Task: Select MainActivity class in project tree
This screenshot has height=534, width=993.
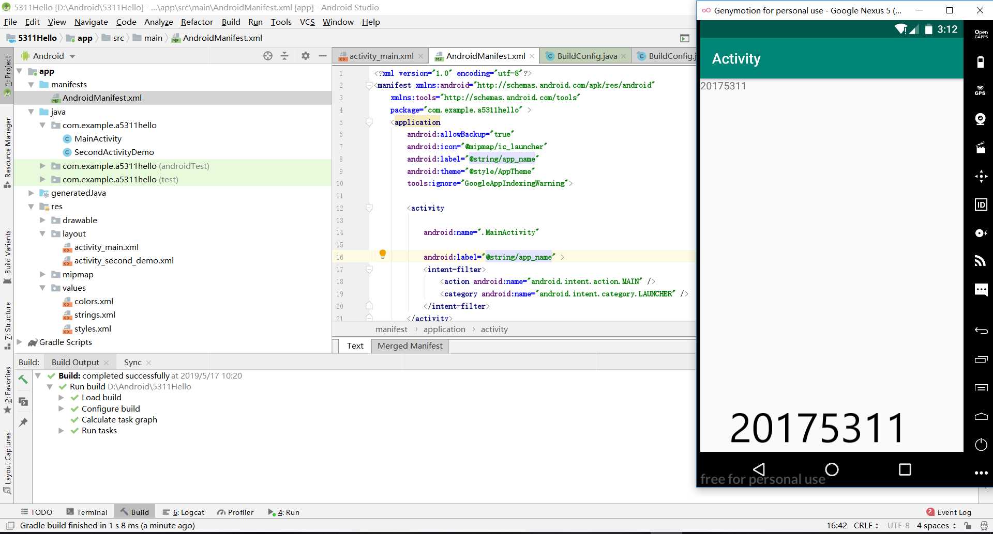Action: click(98, 138)
